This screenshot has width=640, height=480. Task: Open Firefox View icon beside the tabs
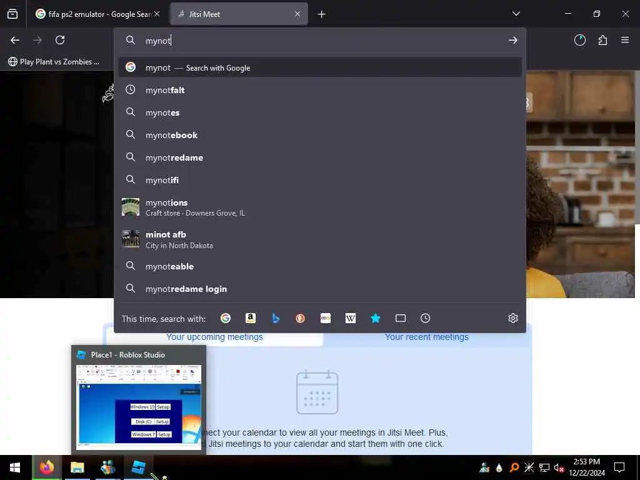click(12, 14)
